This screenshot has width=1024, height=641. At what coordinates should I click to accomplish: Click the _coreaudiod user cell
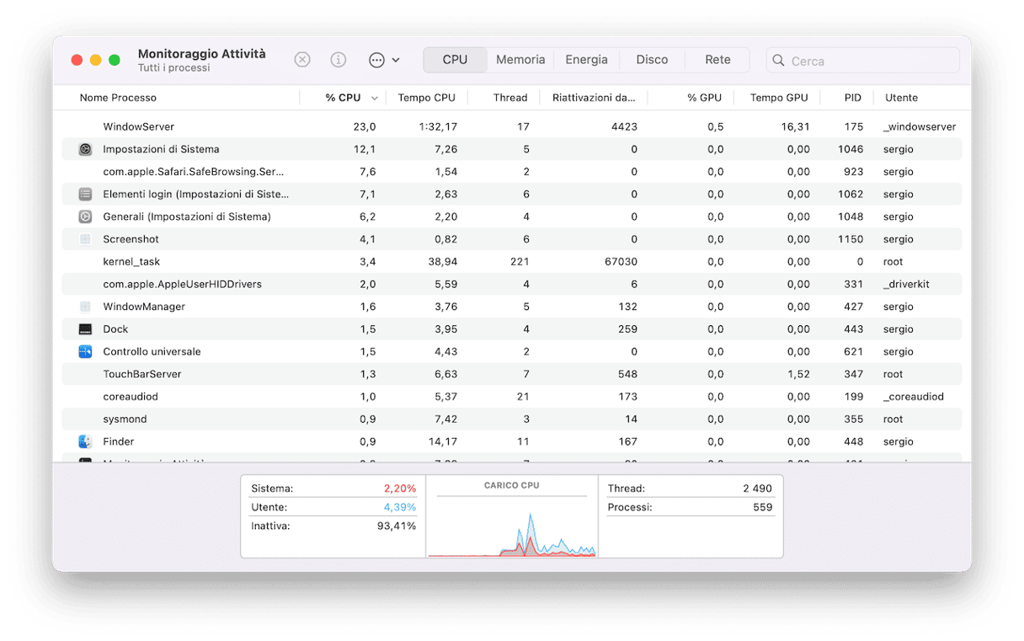(914, 397)
